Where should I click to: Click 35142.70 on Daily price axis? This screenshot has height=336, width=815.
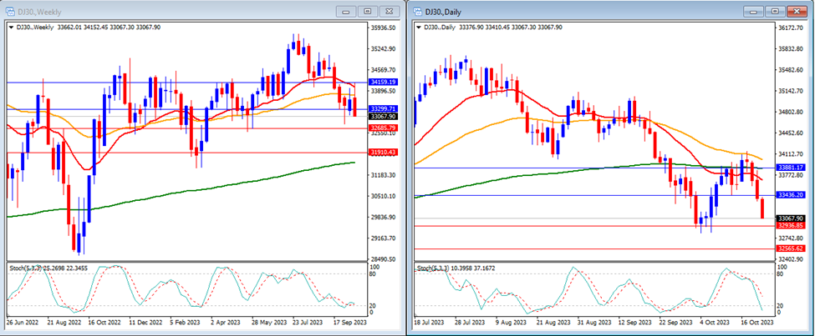[x=792, y=91]
